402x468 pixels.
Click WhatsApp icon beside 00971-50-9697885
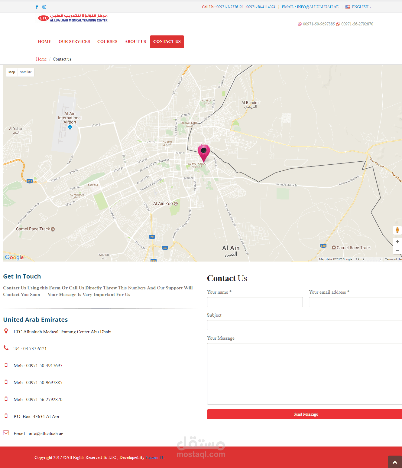(300, 24)
